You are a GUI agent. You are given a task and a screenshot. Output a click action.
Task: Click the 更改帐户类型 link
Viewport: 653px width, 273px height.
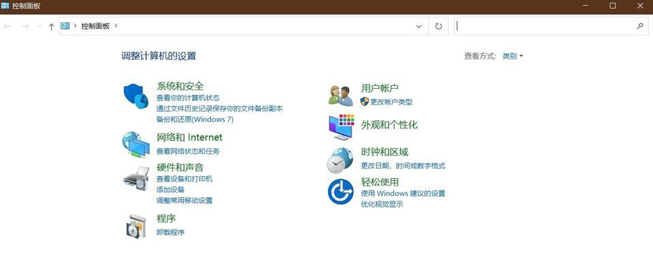391,102
